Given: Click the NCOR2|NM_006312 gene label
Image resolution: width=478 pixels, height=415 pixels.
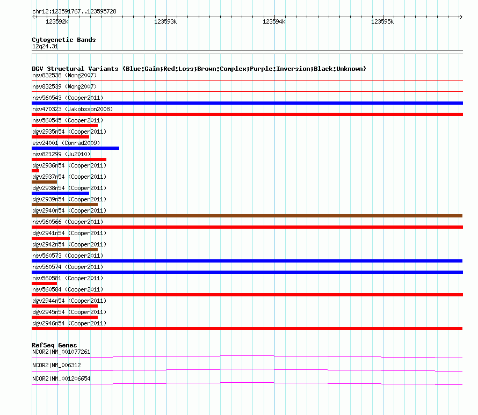Looking at the screenshot, I should [56, 365].
